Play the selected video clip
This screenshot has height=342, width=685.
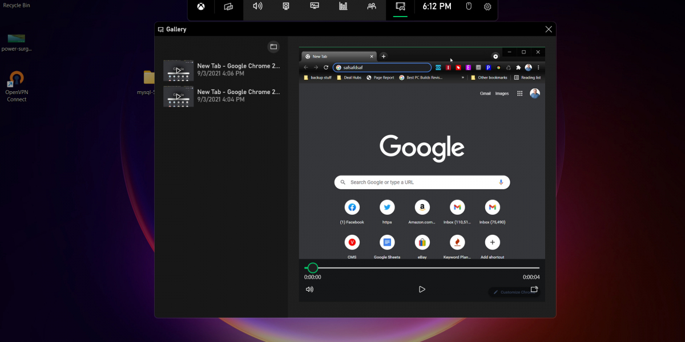pos(422,290)
